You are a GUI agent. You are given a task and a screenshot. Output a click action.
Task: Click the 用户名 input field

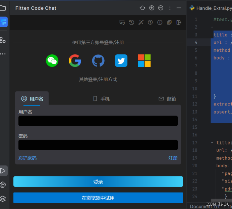pos(98,121)
